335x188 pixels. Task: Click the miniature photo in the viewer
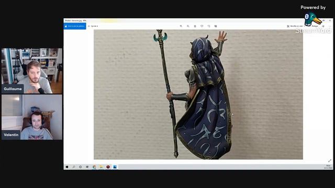198,95
